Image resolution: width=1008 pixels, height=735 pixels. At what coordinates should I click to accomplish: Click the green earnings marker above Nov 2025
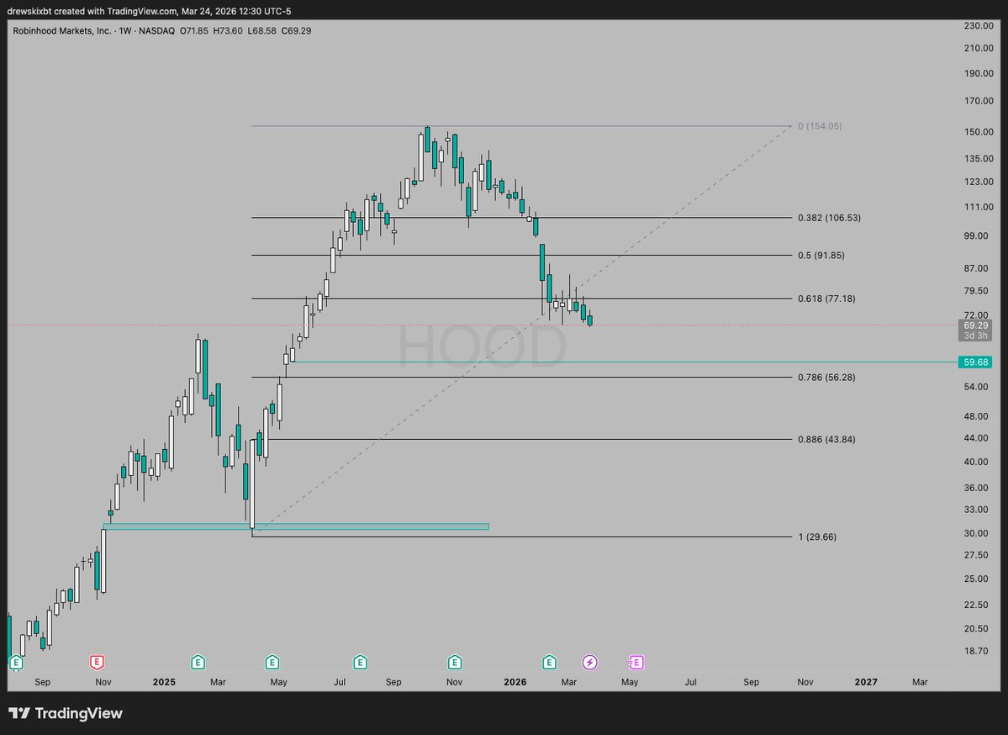(455, 662)
